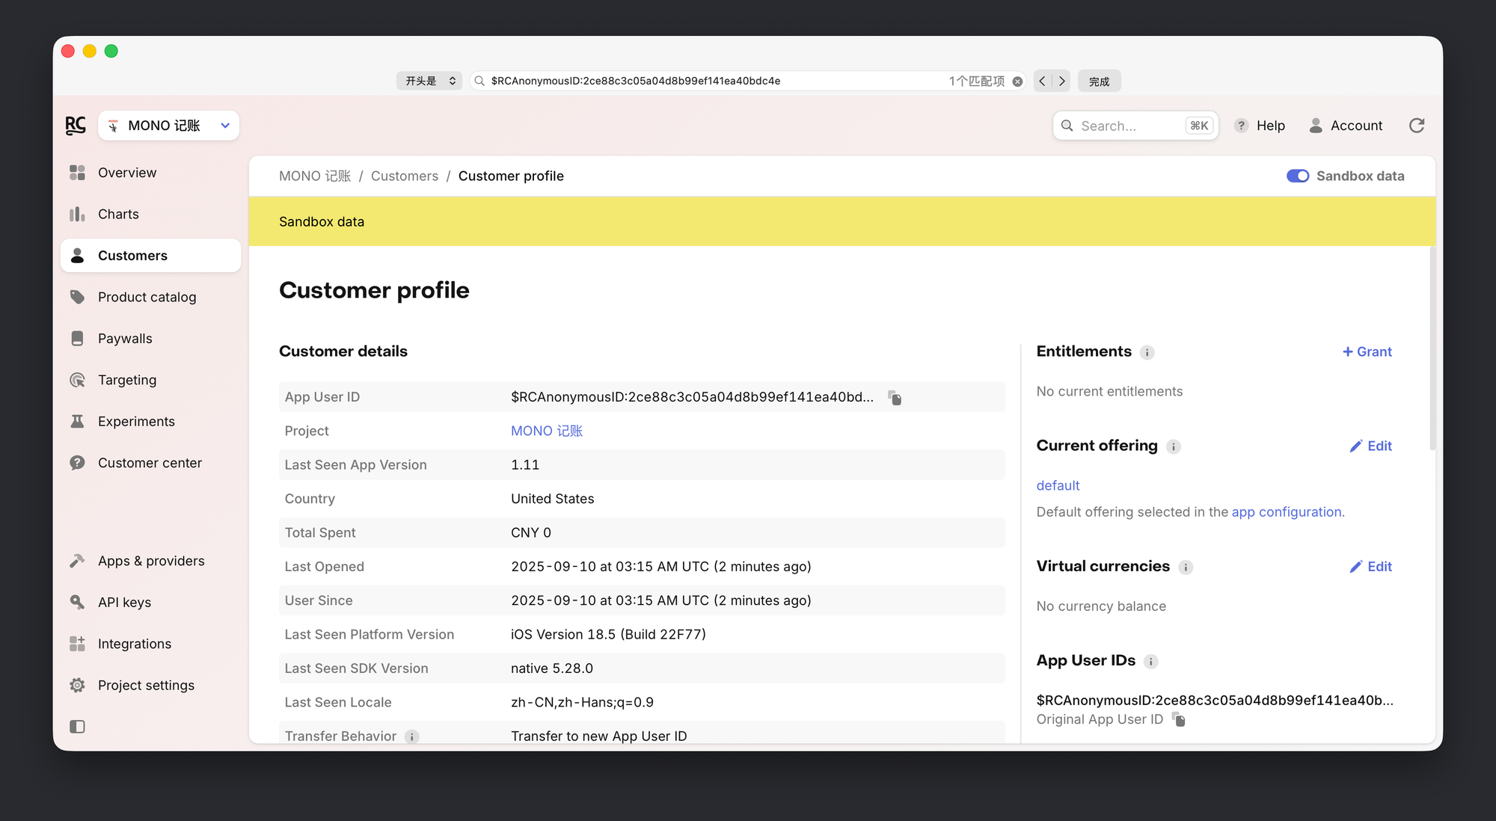Image resolution: width=1496 pixels, height=821 pixels.
Task: Open Charts in the sidebar
Action: [x=118, y=215]
